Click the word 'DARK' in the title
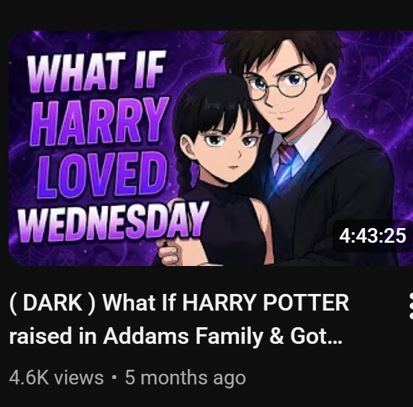Screen dimensions: 413x407 (x=52, y=303)
